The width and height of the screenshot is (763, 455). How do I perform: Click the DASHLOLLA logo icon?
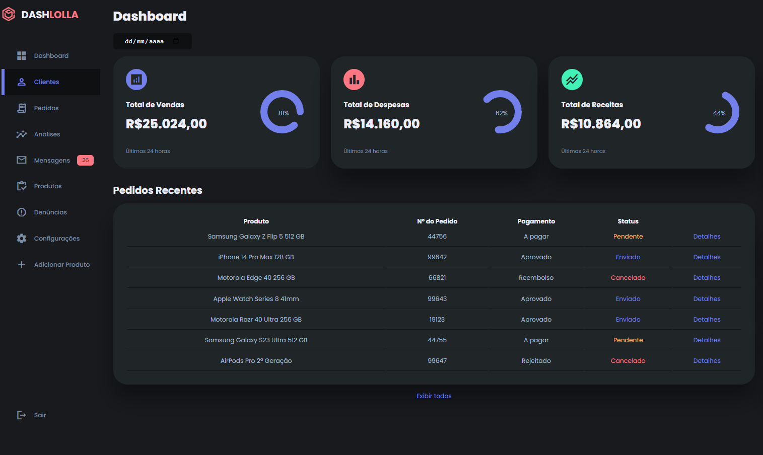[x=8, y=14]
